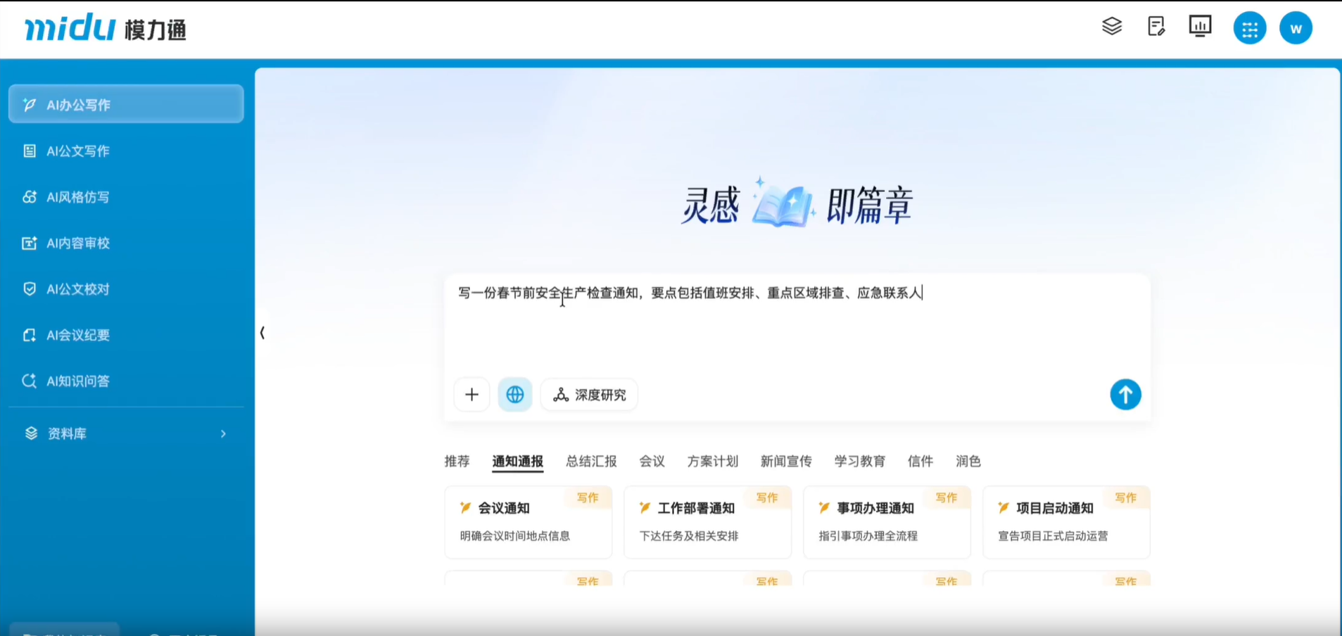Screen dimensions: 1342x636
Task: Click the 会议通知 template card
Action: 528,522
